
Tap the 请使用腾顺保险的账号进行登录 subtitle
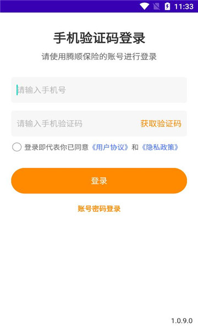(99, 57)
